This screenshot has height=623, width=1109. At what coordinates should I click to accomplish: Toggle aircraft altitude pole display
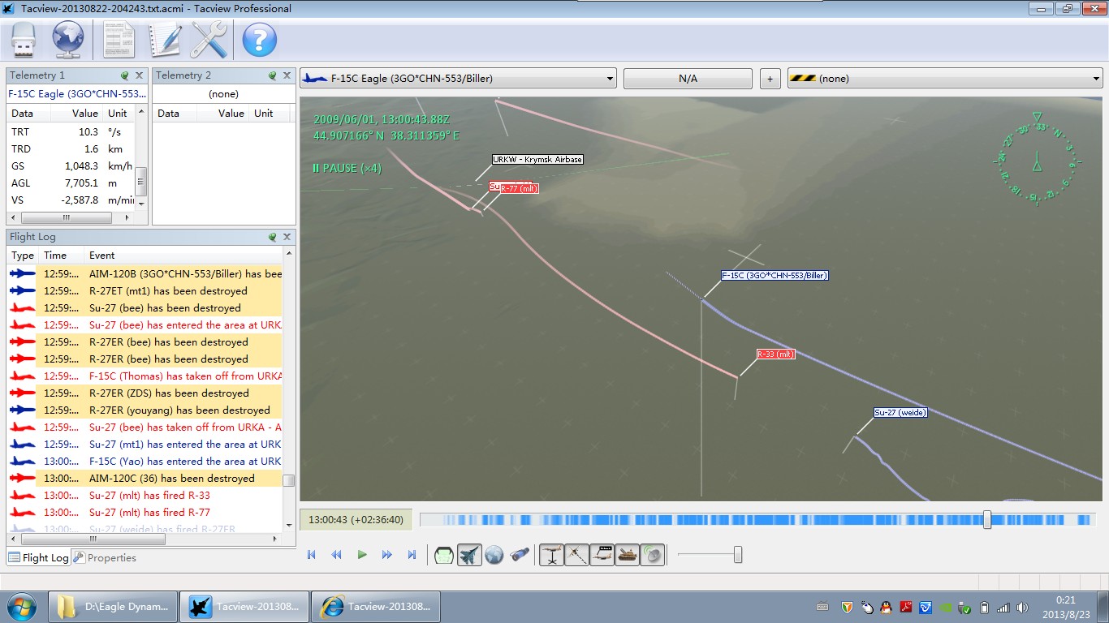click(x=551, y=555)
